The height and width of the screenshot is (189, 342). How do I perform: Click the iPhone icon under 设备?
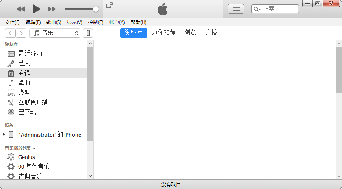click(x=11, y=135)
